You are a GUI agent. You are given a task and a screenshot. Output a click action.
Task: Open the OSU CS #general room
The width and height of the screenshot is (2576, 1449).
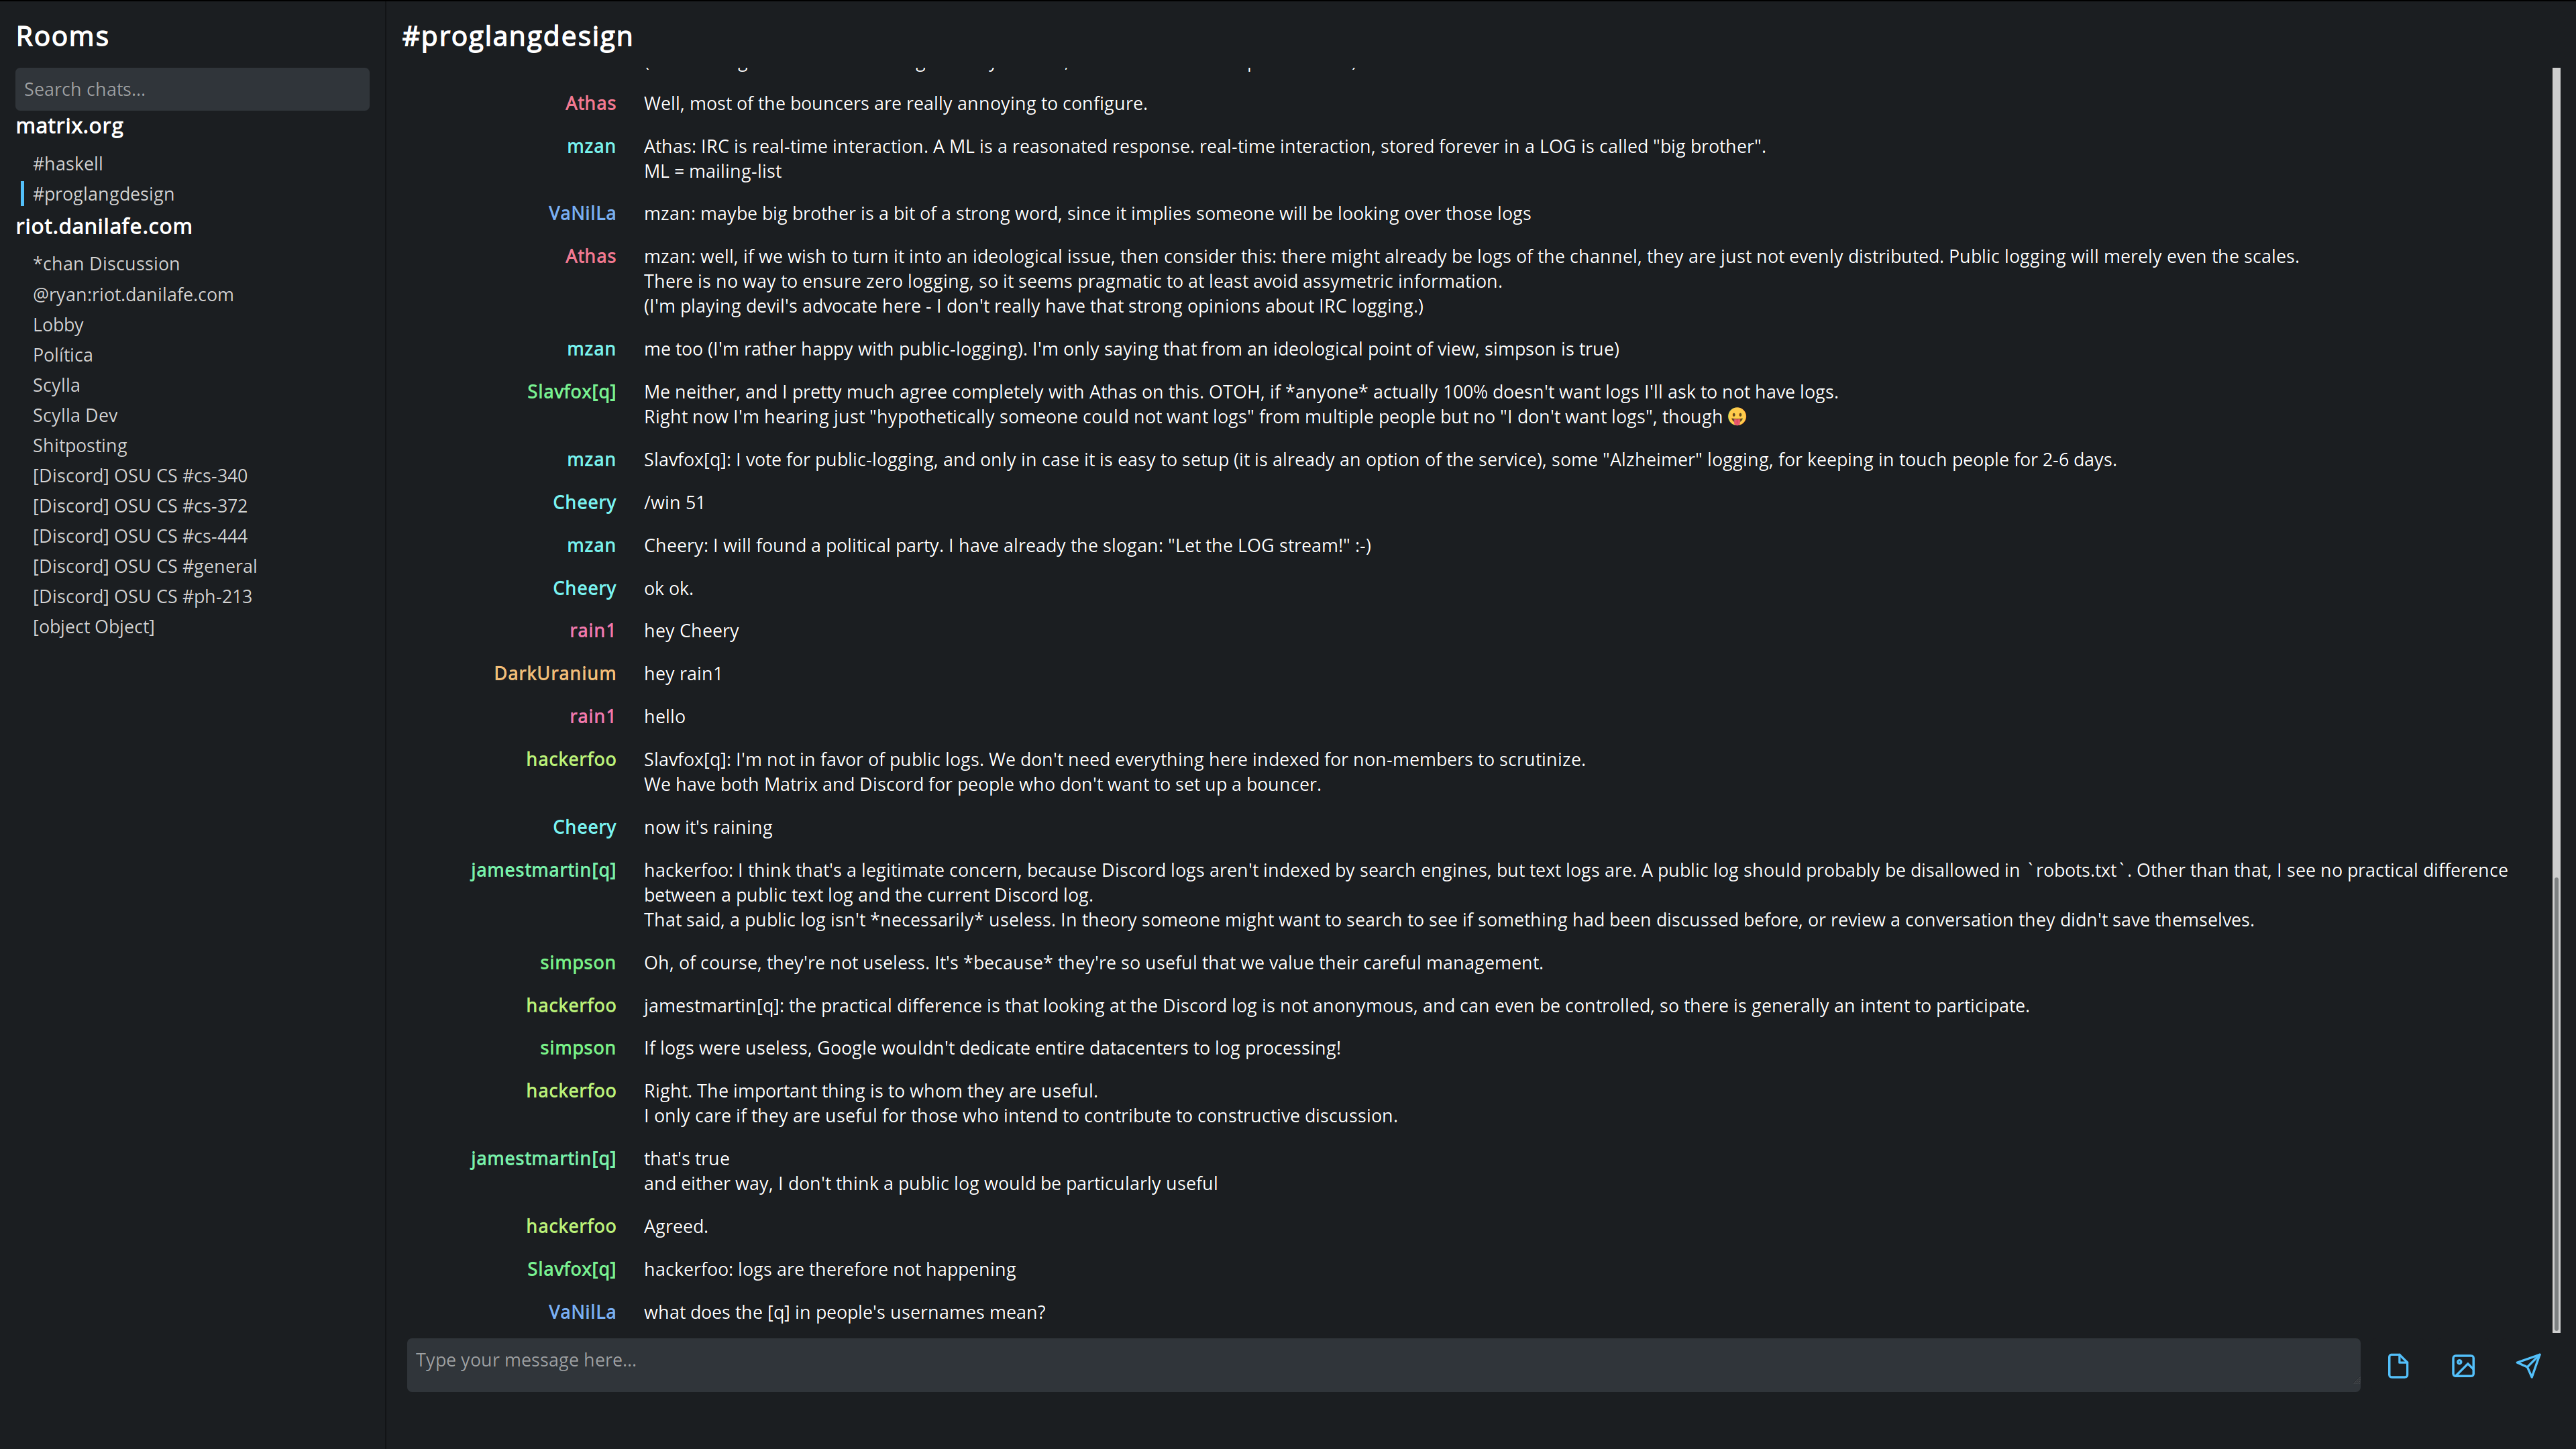click(x=145, y=566)
